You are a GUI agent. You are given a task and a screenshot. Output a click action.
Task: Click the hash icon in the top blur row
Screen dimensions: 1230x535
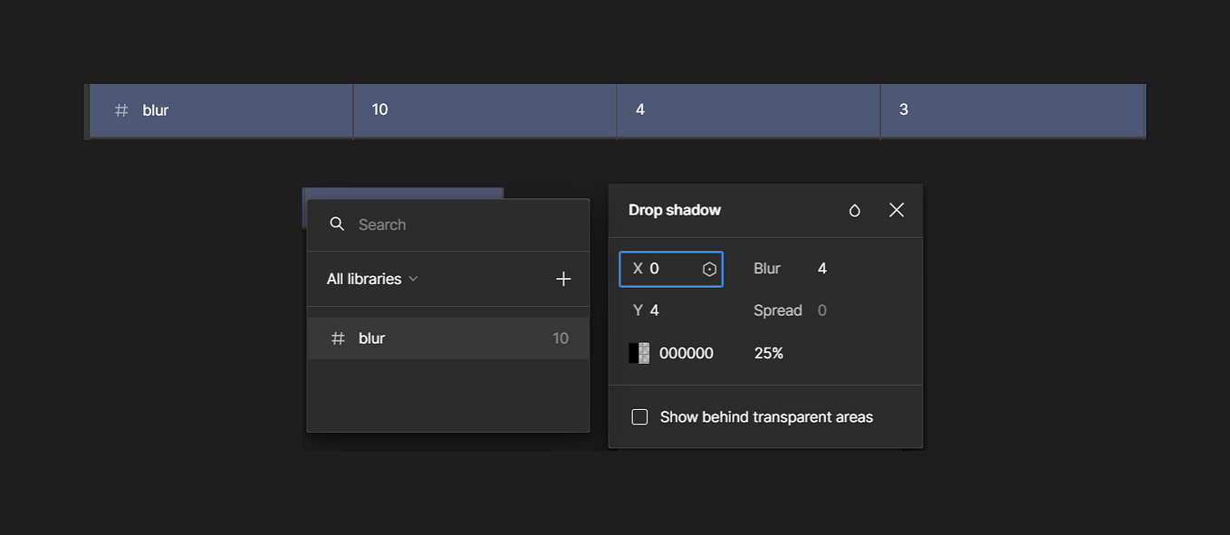coord(120,110)
